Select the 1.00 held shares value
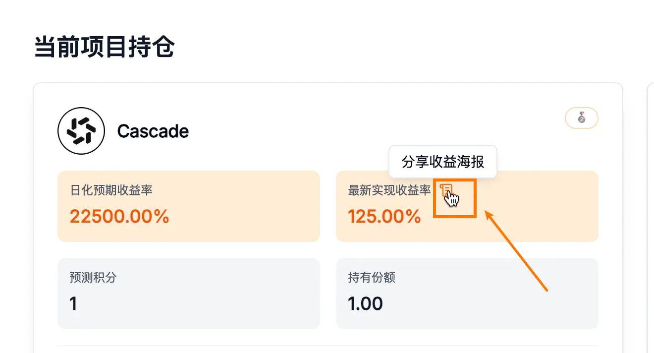The height and width of the screenshot is (353, 654). 365,303
